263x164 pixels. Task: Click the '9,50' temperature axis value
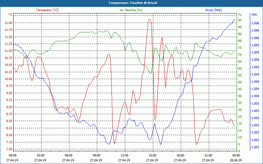[9, 93]
